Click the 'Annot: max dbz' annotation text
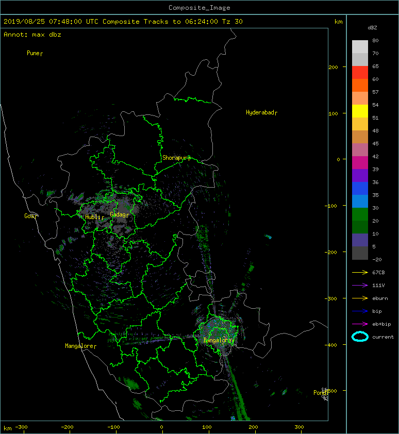The height and width of the screenshot is (434, 399). 32,35
